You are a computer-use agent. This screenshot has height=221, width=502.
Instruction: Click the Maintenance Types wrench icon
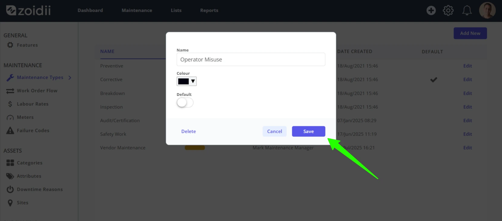[x=10, y=78]
